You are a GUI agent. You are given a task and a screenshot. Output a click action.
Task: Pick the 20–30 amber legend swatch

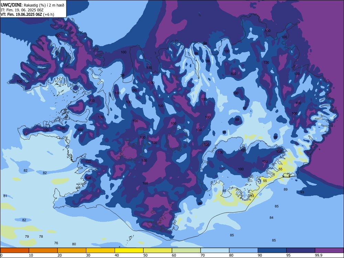point(72,250)
